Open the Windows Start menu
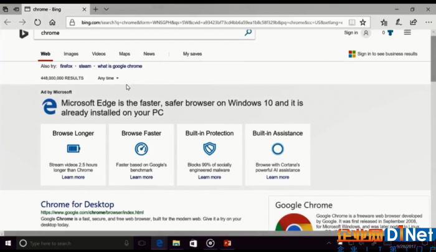436x252 pixels. coord(7,243)
